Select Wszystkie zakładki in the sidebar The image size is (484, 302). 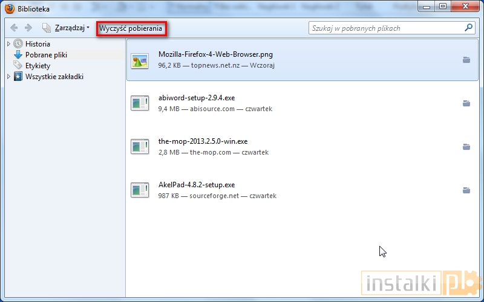[x=54, y=77]
